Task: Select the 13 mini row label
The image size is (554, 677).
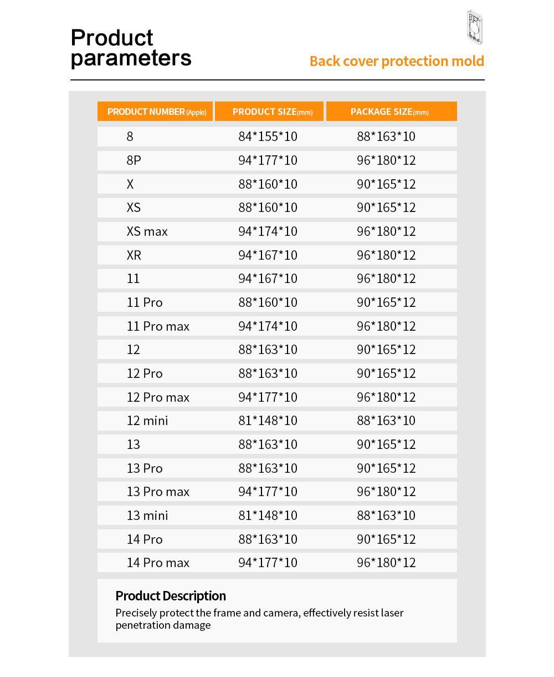Action: (147, 516)
